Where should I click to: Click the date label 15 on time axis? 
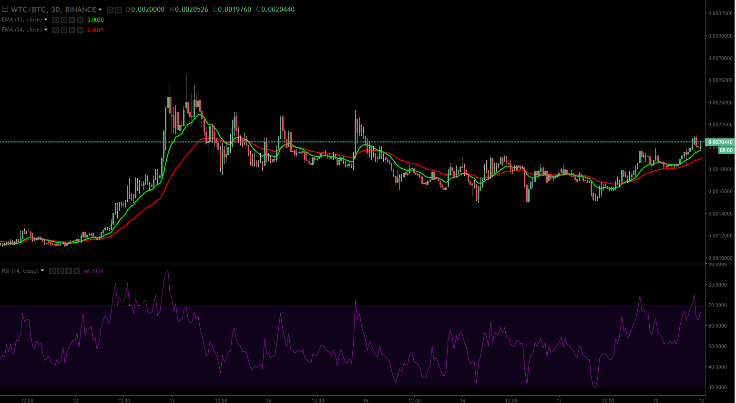point(366,400)
